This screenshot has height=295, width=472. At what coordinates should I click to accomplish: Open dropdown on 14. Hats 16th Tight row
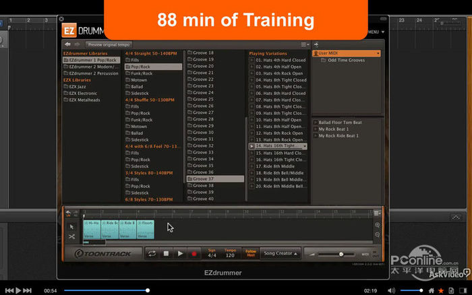[305, 146]
